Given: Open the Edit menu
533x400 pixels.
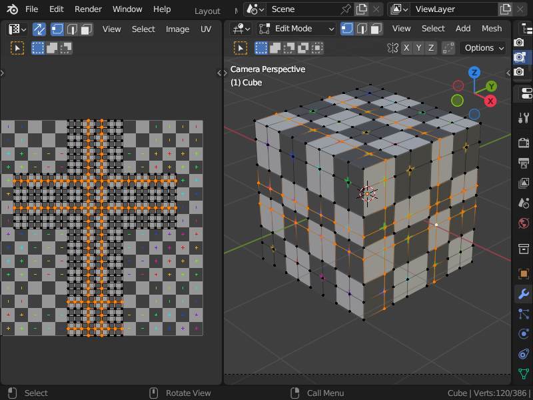Looking at the screenshot, I should click(x=57, y=9).
